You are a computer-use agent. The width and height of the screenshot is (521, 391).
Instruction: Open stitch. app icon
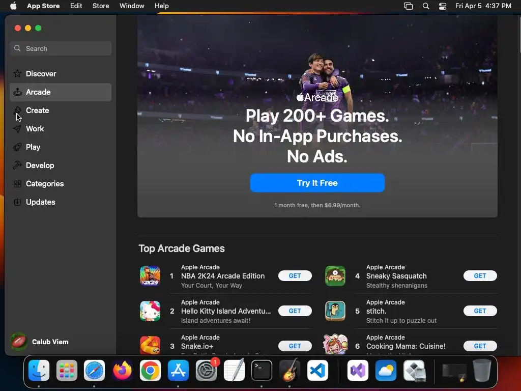(x=335, y=311)
